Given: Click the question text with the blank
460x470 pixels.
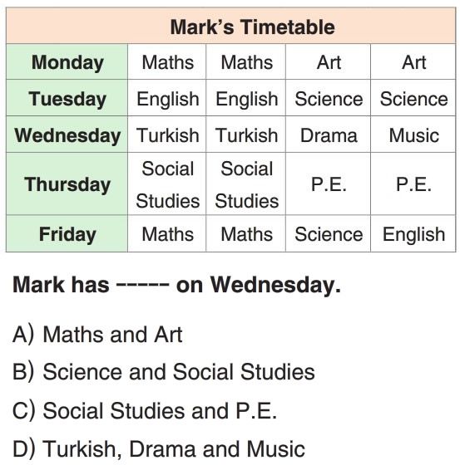Looking at the screenshot, I should pyautogui.click(x=176, y=285).
